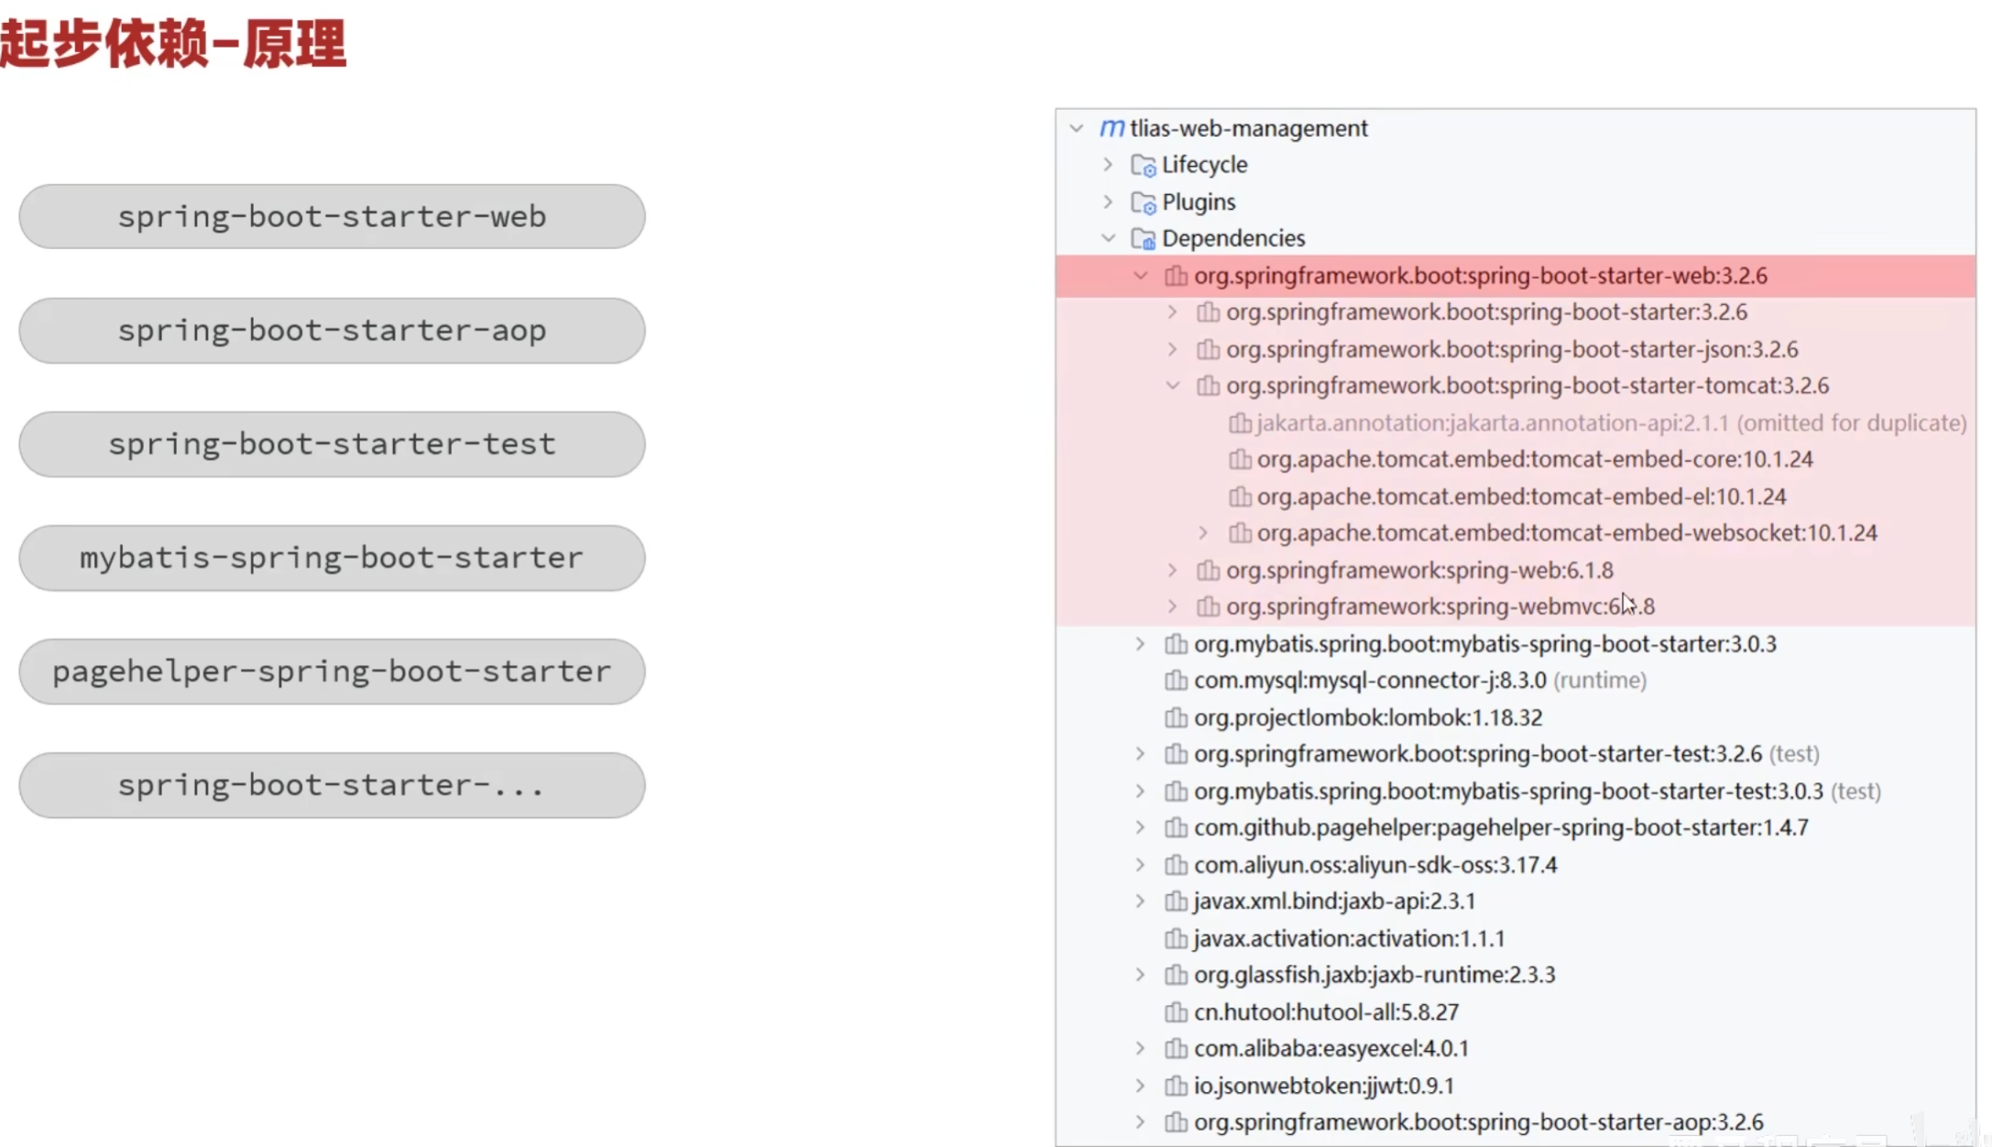Click the Dependencies folder icon
The width and height of the screenshot is (1992, 1147).
(1143, 239)
